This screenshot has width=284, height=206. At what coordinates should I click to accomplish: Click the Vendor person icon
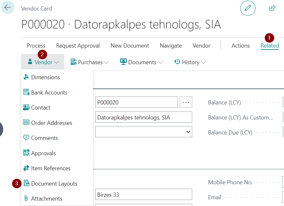pyautogui.click(x=30, y=62)
